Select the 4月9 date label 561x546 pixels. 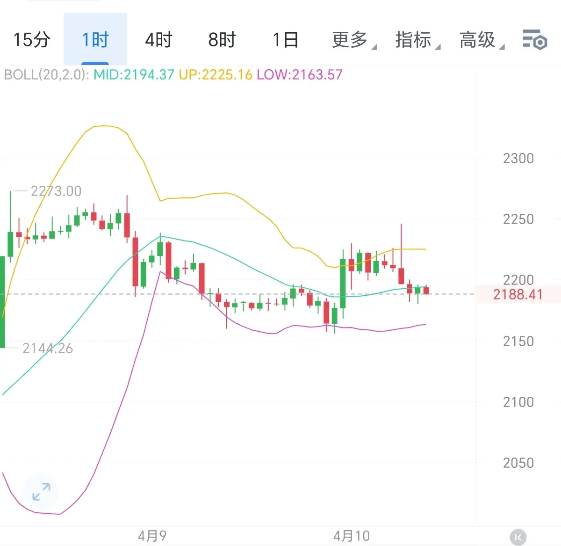152,536
